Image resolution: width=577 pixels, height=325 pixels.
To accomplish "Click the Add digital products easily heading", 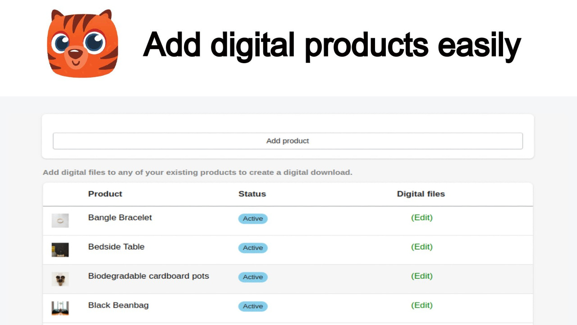I will tap(331, 45).
